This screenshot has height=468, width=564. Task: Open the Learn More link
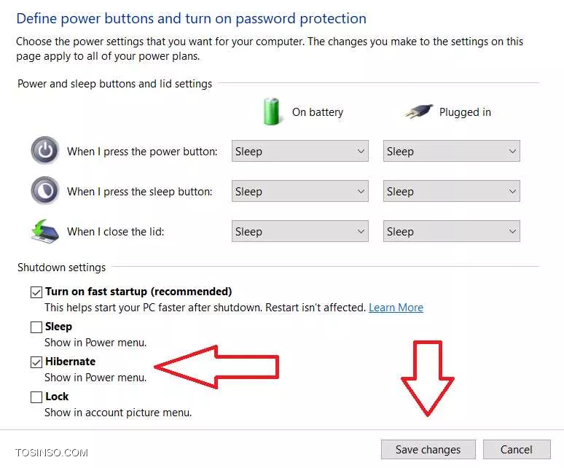(396, 308)
